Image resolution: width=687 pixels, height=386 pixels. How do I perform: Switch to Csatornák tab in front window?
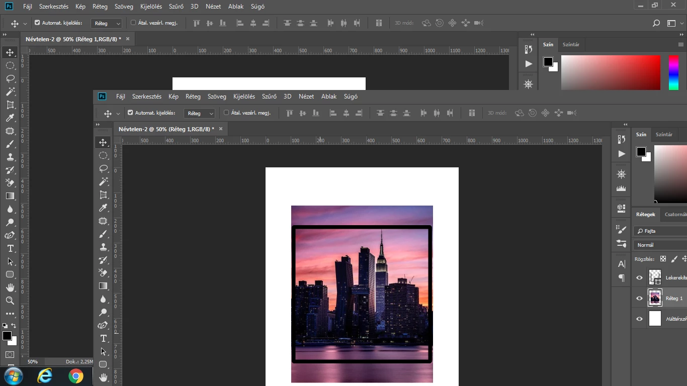click(675, 214)
